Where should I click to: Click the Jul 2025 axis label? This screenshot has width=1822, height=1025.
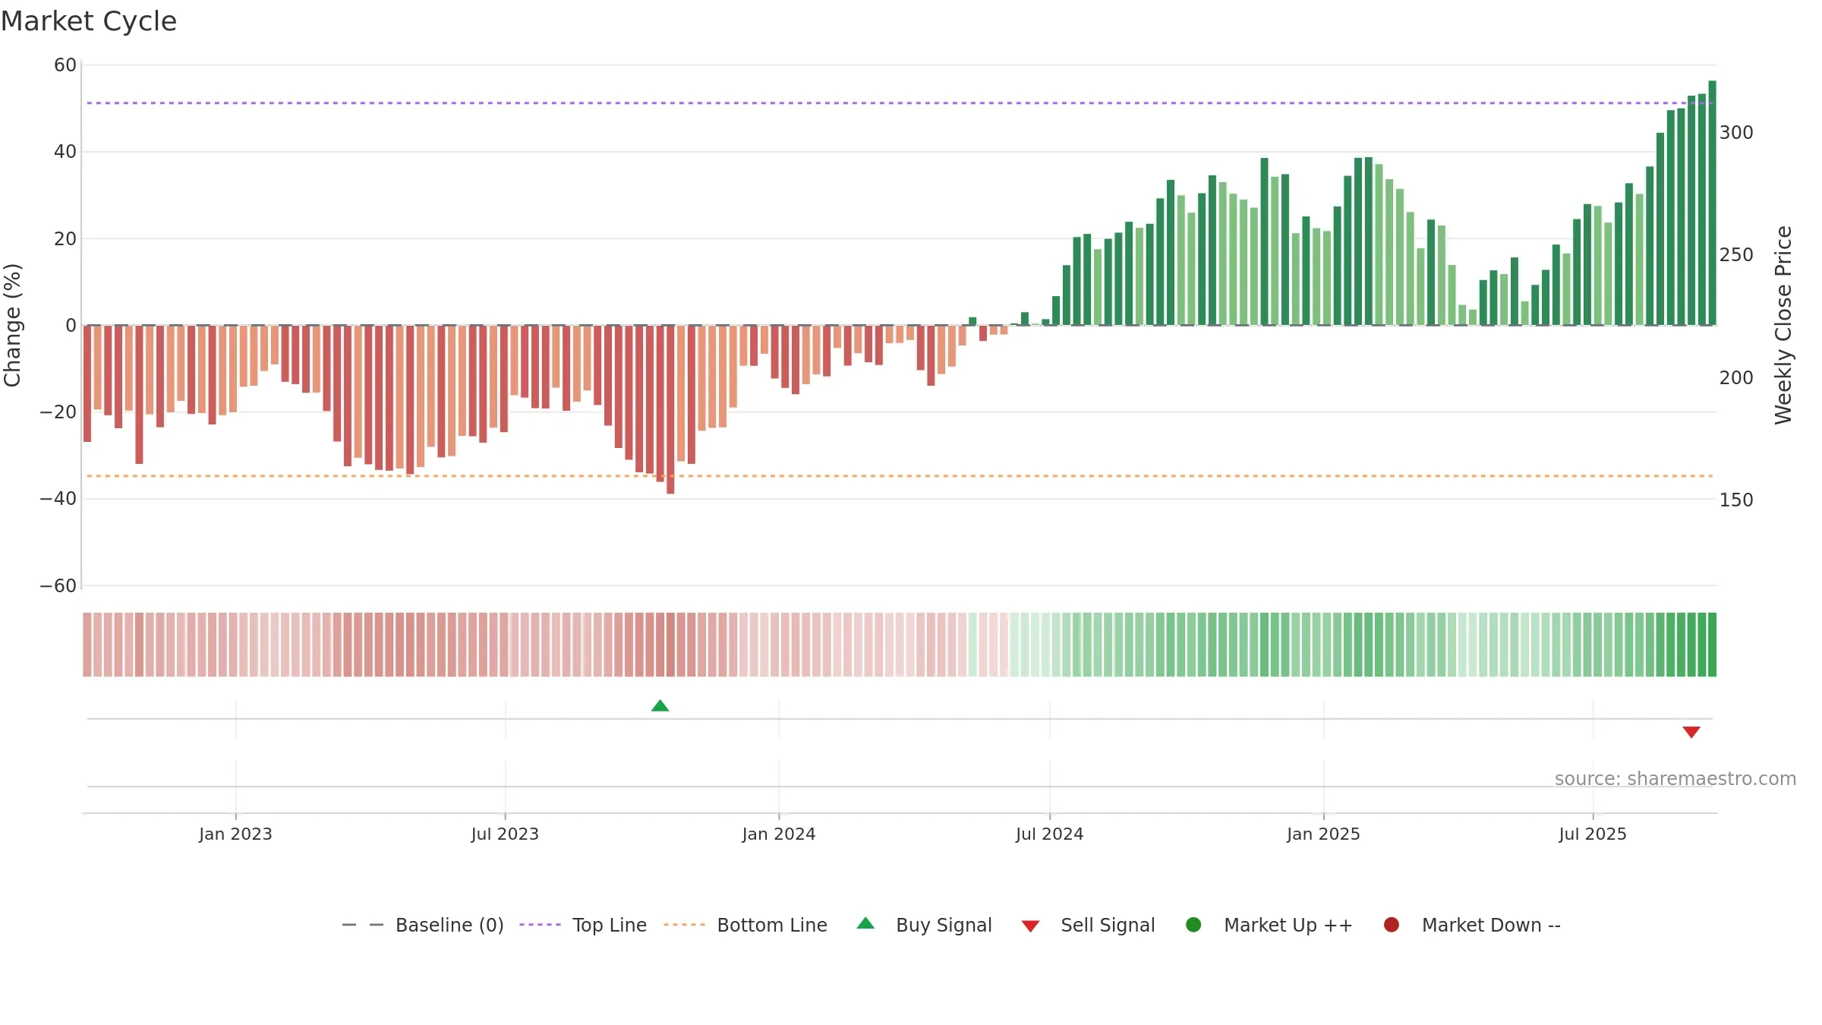(1593, 834)
